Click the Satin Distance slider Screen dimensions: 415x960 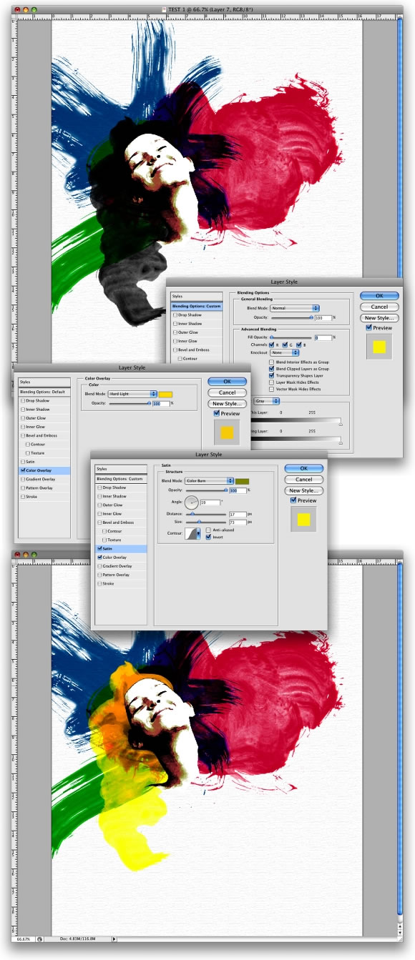click(x=206, y=514)
